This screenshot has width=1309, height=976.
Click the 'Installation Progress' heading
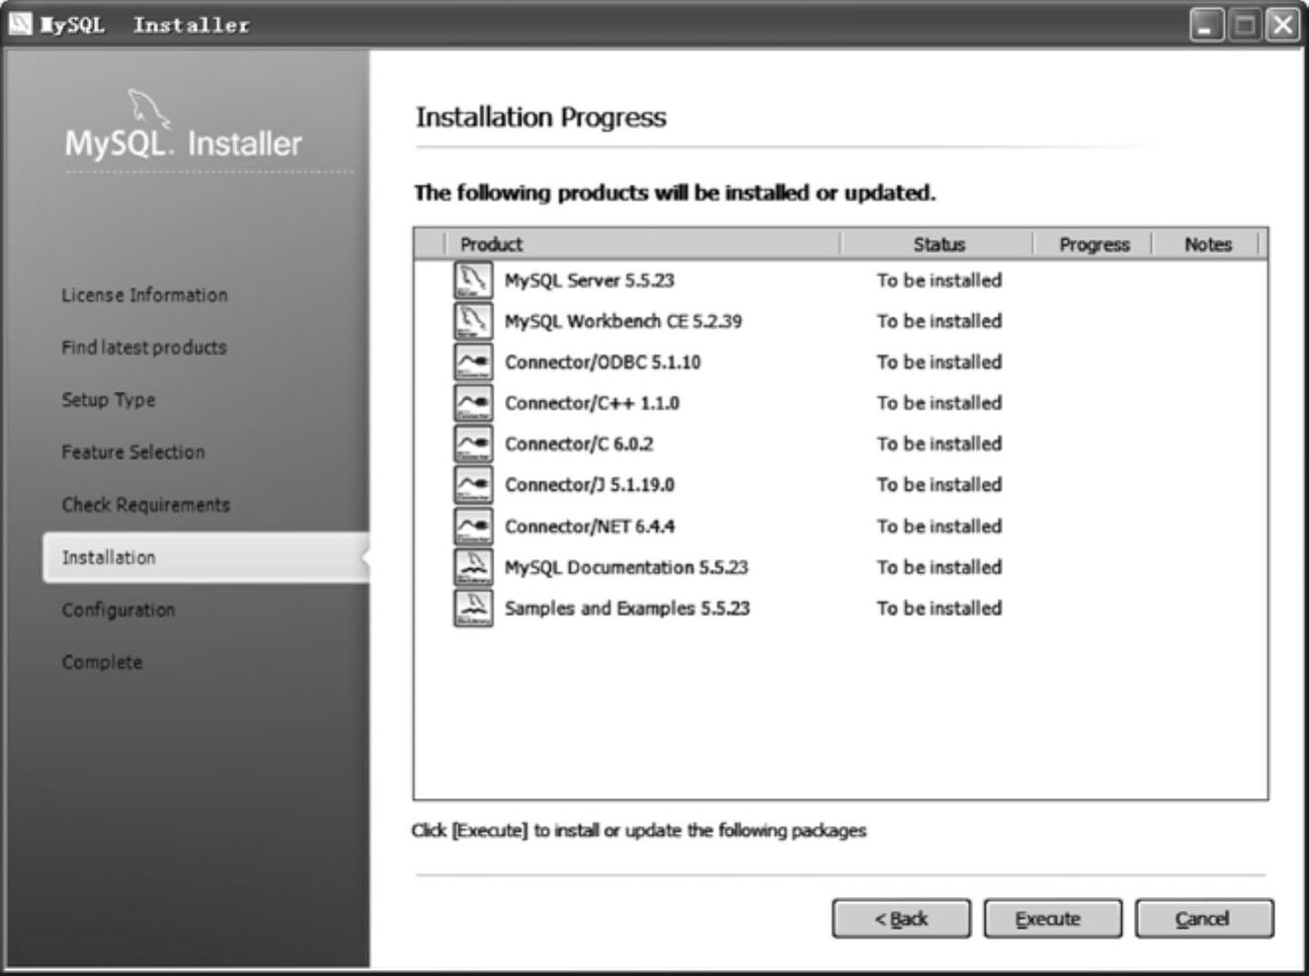(x=540, y=118)
